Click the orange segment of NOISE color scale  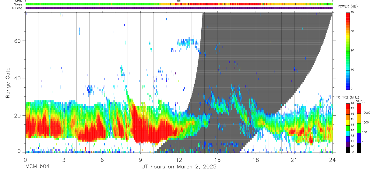point(360,118)
